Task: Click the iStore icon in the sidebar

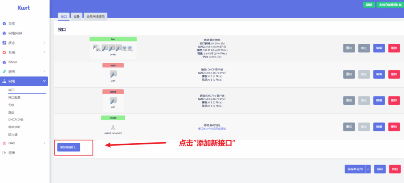Action: (4, 62)
